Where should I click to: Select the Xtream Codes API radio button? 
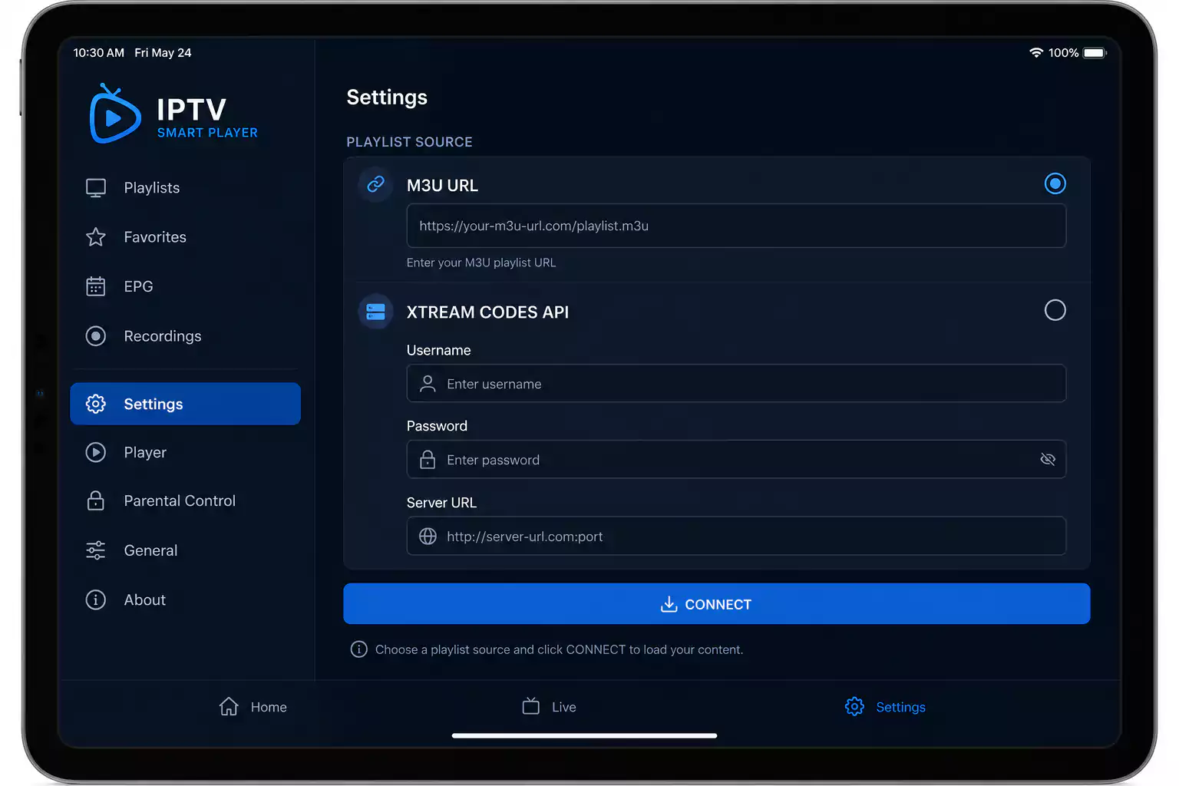coord(1055,310)
